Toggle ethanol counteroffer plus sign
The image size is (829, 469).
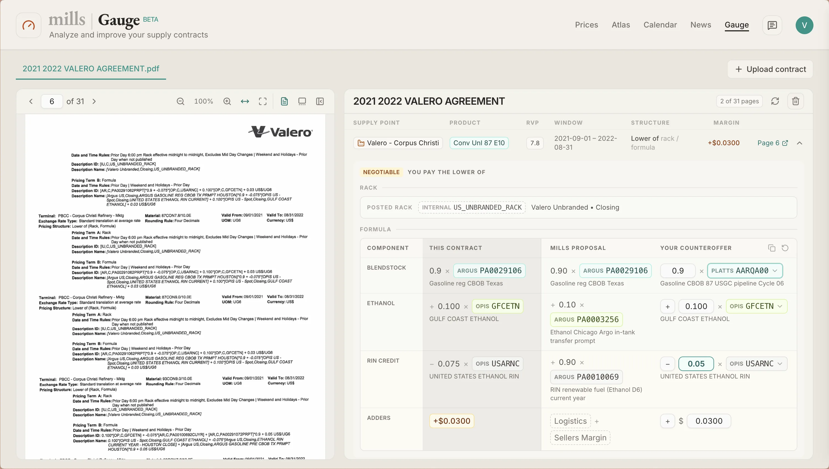click(x=667, y=306)
